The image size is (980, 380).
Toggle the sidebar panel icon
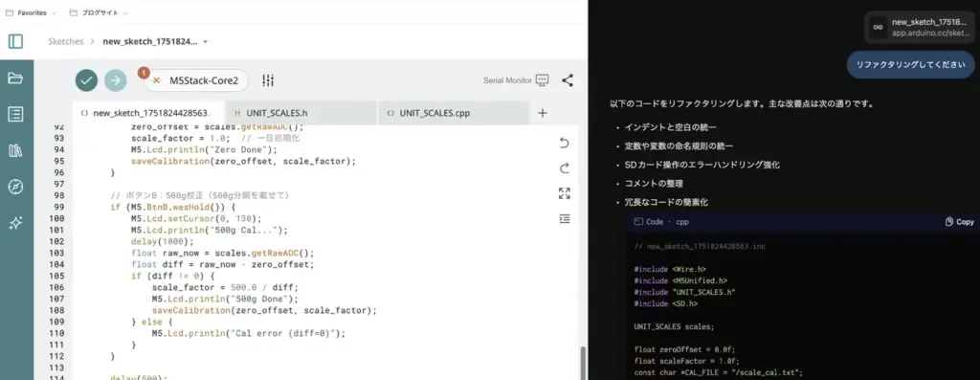click(15, 41)
